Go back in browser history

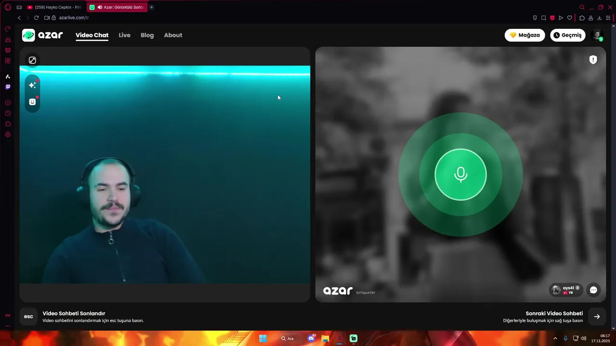pyautogui.click(x=19, y=18)
